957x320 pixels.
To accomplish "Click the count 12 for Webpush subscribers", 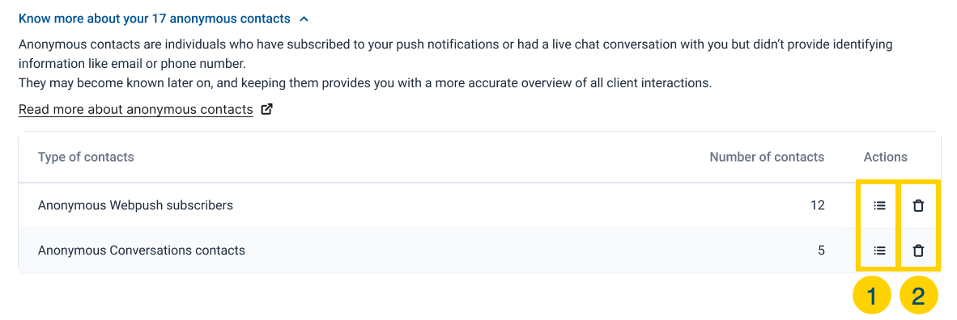I will tap(818, 206).
